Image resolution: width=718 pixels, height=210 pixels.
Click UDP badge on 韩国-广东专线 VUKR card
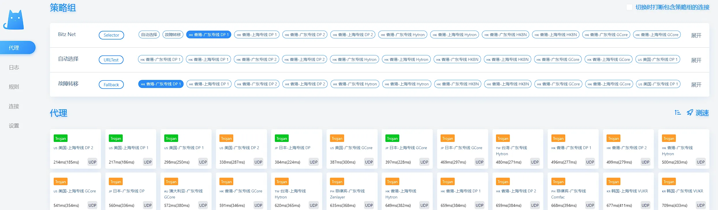tap(700, 205)
